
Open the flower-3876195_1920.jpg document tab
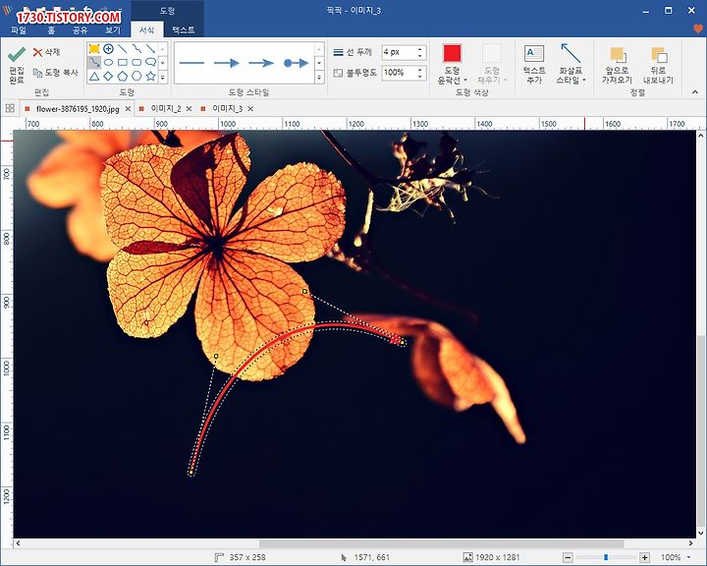tap(78, 109)
